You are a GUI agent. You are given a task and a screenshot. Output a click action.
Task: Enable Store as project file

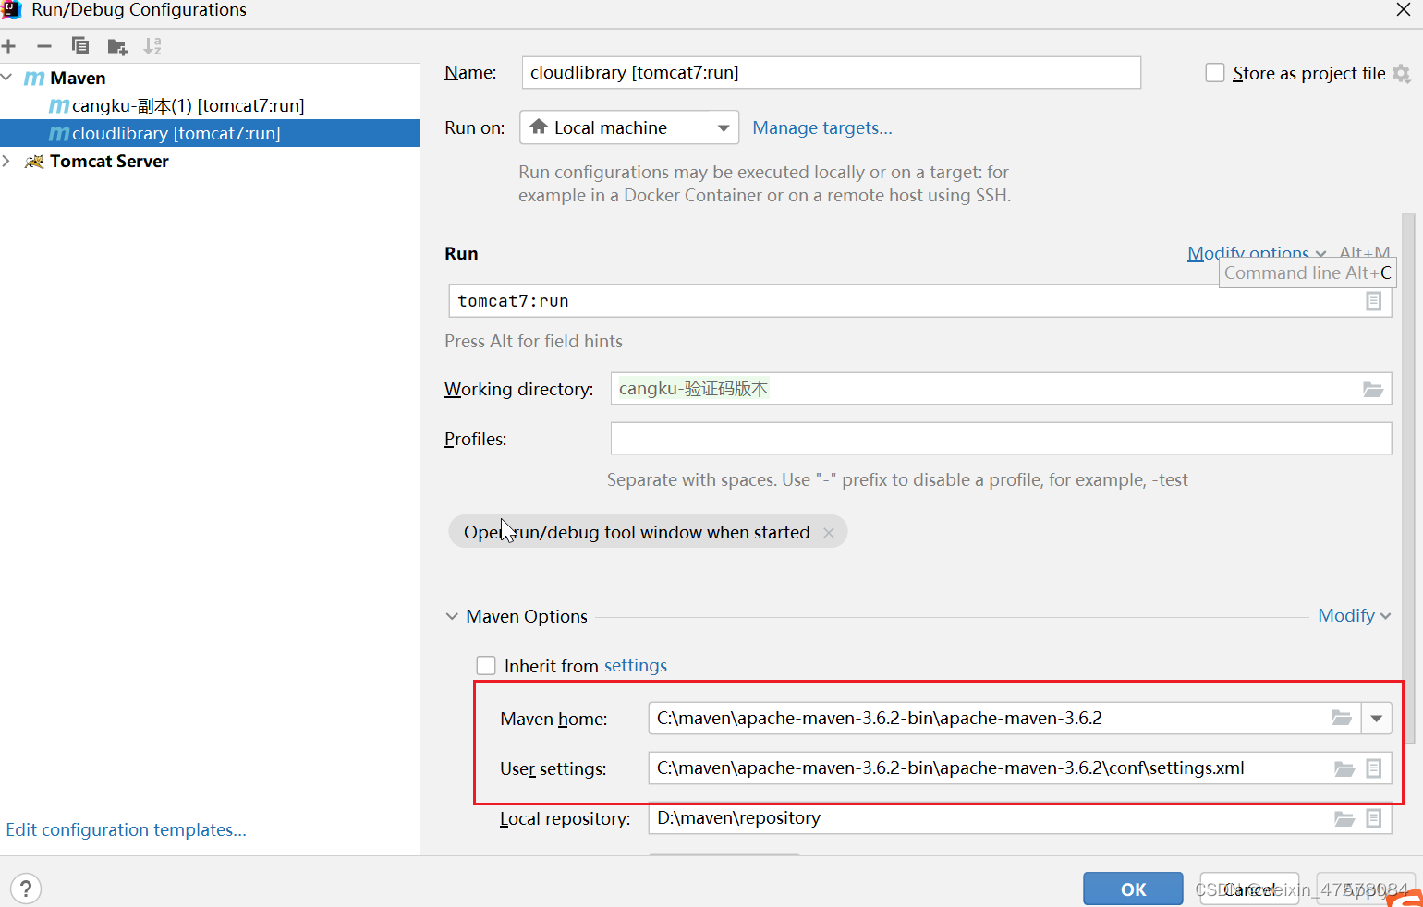point(1215,73)
